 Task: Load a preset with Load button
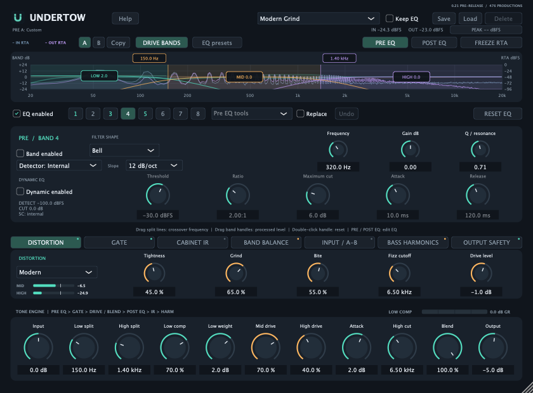tap(470, 18)
